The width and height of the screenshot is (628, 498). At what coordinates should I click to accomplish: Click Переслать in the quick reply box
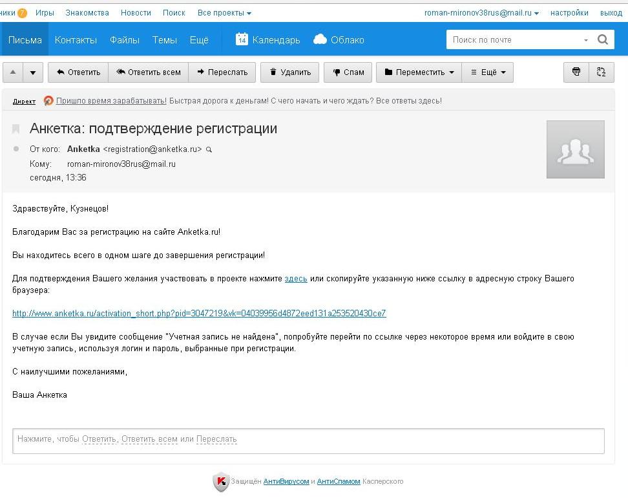tap(216, 439)
